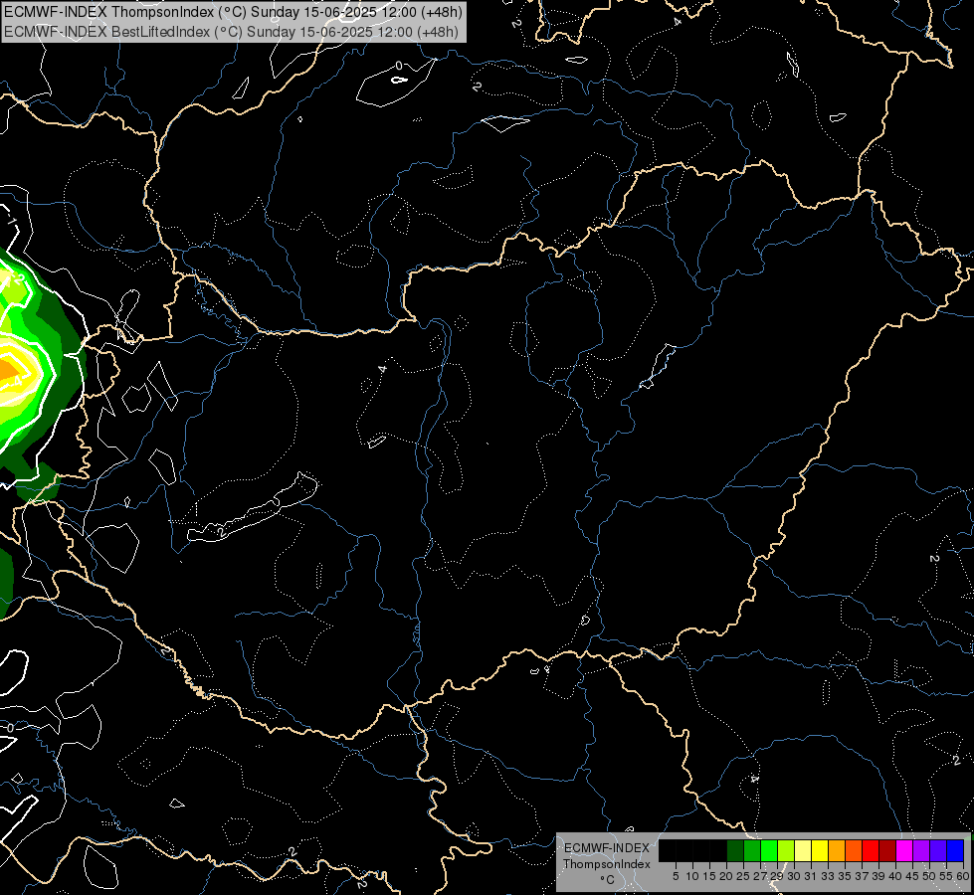Click the legend tick label '20'

[x=726, y=876]
